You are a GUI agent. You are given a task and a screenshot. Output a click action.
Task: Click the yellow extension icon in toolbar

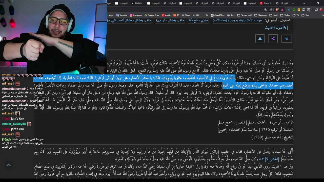click(x=299, y=10)
